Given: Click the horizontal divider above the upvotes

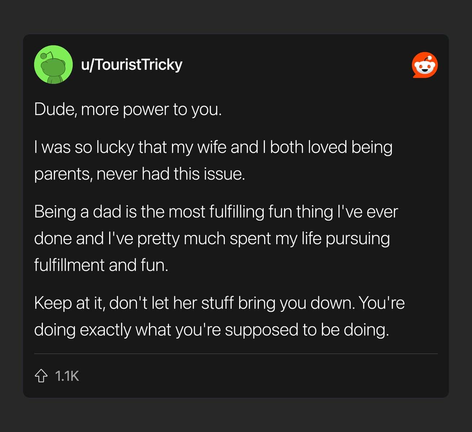Looking at the screenshot, I should tap(236, 354).
